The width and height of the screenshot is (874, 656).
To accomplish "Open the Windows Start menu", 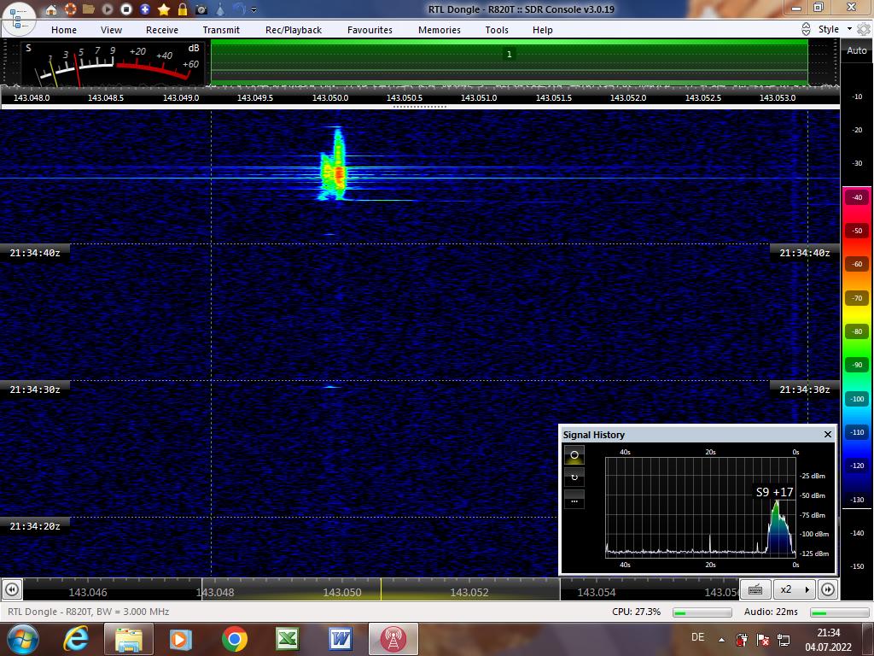I will pos(22,639).
